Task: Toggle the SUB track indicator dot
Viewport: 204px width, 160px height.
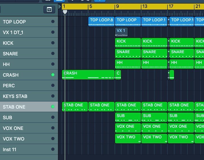Action: (53, 117)
